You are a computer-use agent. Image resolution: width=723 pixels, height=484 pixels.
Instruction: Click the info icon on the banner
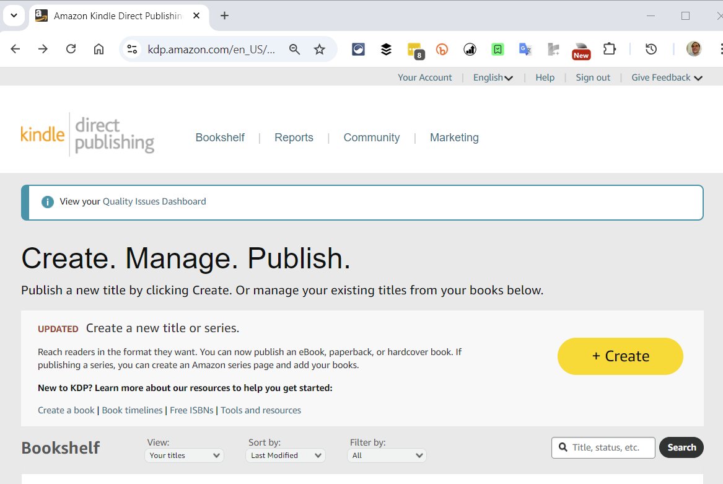tap(48, 201)
